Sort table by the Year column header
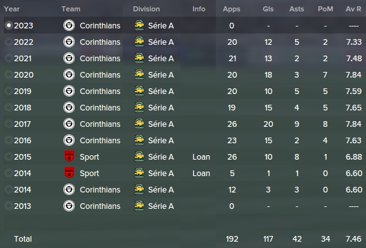The height and width of the screenshot is (248, 366). (11, 9)
